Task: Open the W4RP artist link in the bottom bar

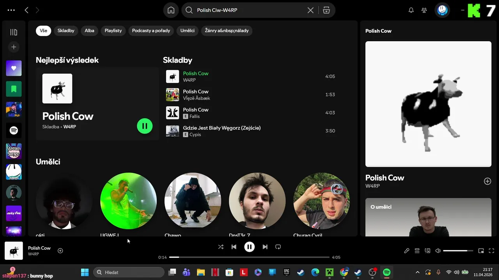Action: point(34,254)
